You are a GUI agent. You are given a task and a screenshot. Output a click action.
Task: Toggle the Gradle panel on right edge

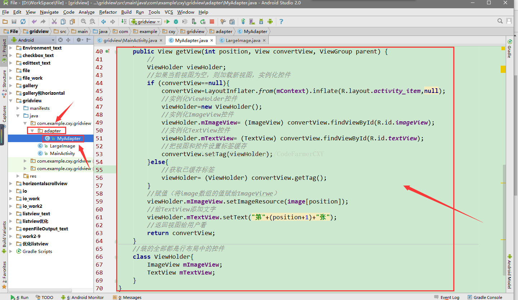(x=510, y=48)
